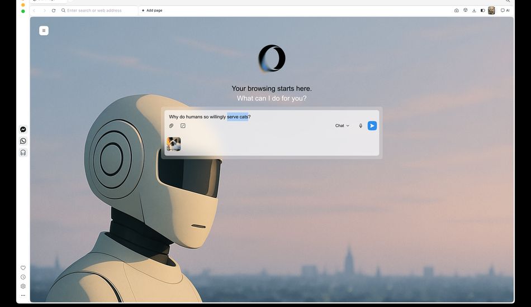
Task: Open Messenger in the sidebar
Action: click(x=23, y=129)
